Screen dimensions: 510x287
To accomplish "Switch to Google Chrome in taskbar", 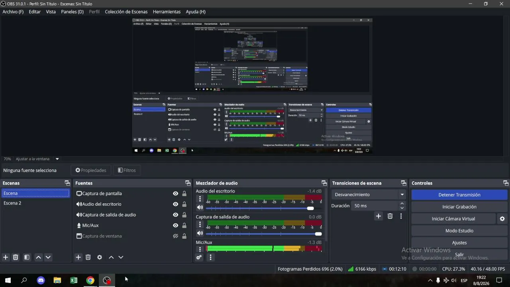I will (90, 280).
